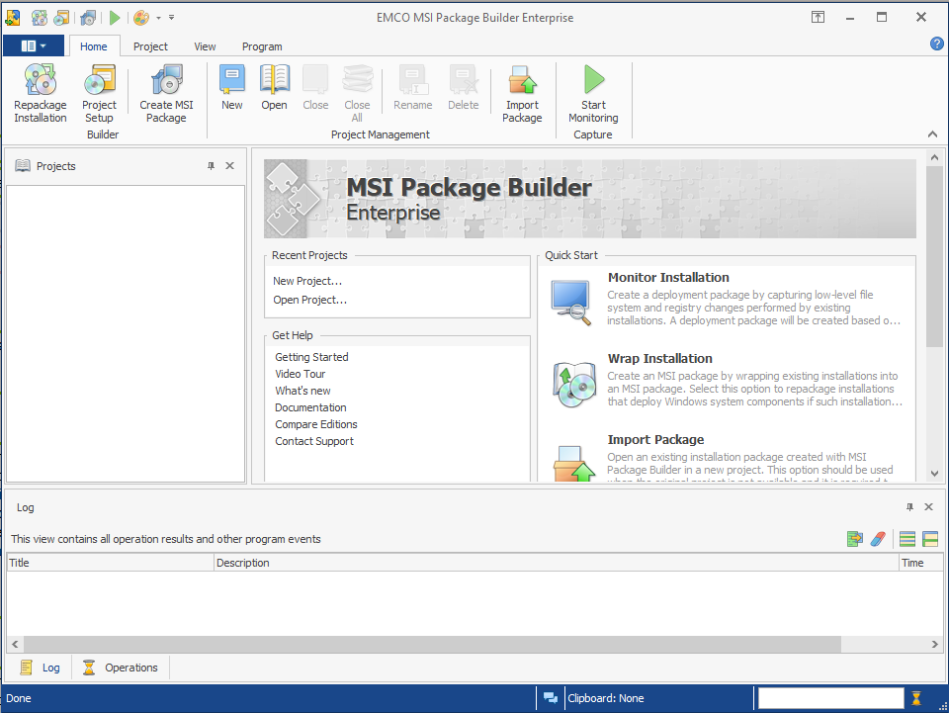This screenshot has height=713, width=949.
Task: Open the application menu dropdown button
Action: [34, 46]
